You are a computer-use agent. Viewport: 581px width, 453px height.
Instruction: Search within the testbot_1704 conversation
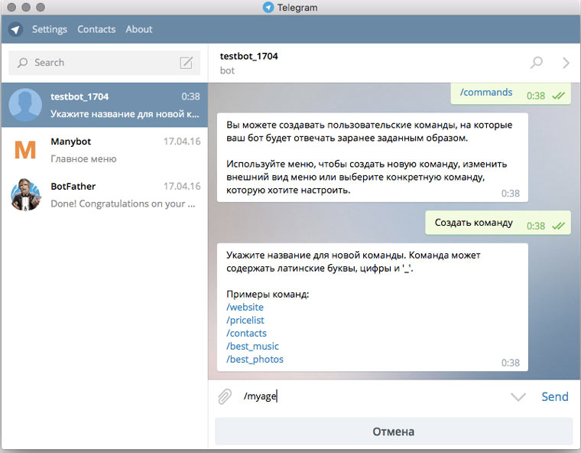(x=536, y=63)
